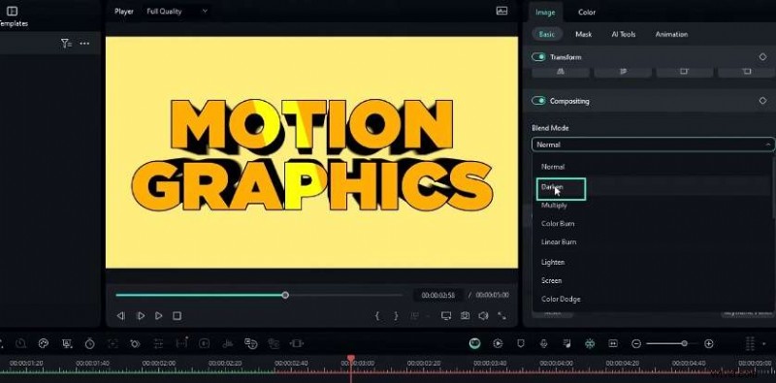
Task: Click the red playhead marker on timeline ruler
Action: (351, 358)
